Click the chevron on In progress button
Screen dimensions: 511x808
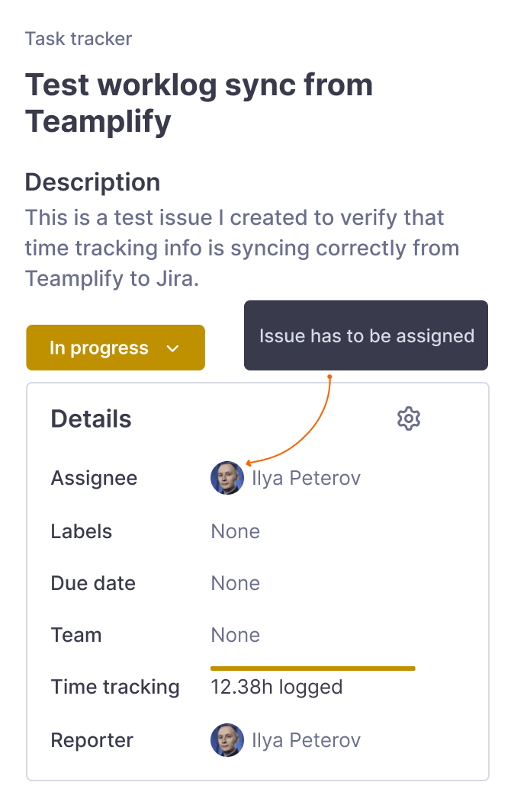(173, 348)
